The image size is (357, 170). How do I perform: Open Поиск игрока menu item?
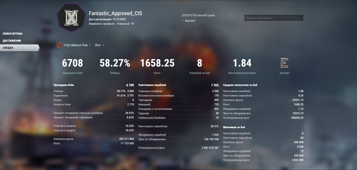point(12,33)
